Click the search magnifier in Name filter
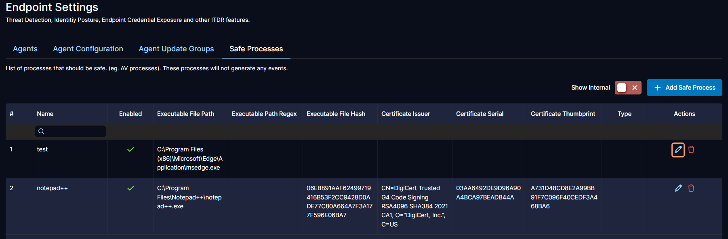 [x=41, y=132]
